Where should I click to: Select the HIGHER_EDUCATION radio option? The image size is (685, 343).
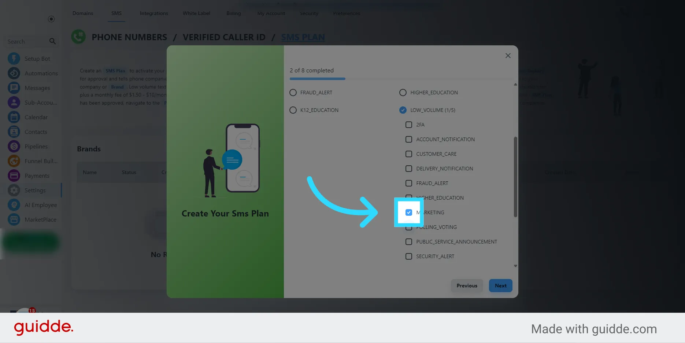(x=403, y=93)
